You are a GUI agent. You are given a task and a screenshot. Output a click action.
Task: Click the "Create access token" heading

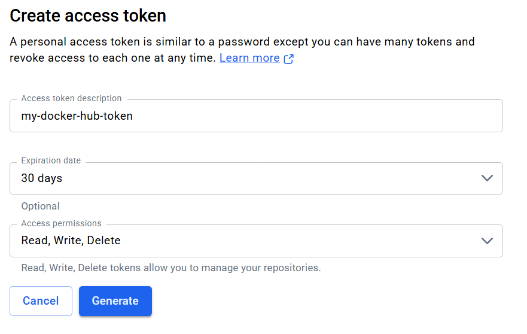[x=88, y=16]
